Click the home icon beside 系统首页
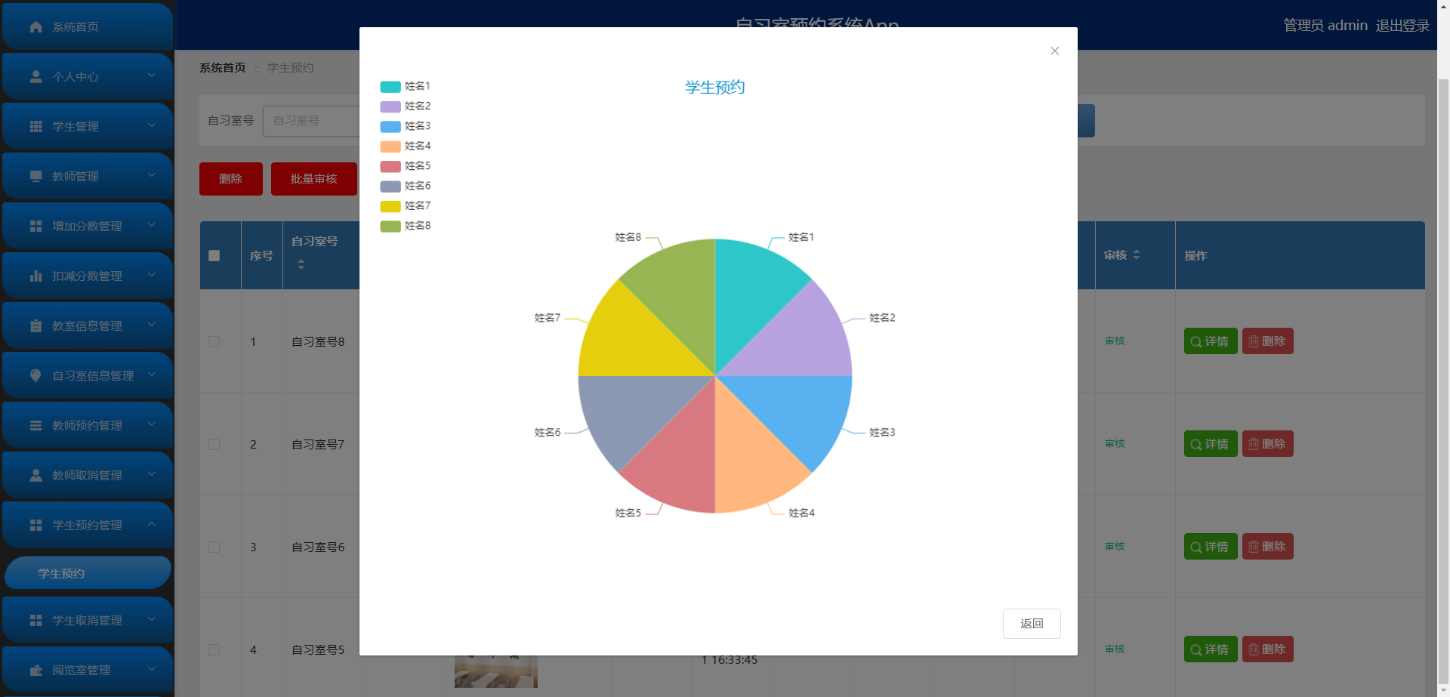This screenshot has height=697, width=1450. (x=35, y=26)
